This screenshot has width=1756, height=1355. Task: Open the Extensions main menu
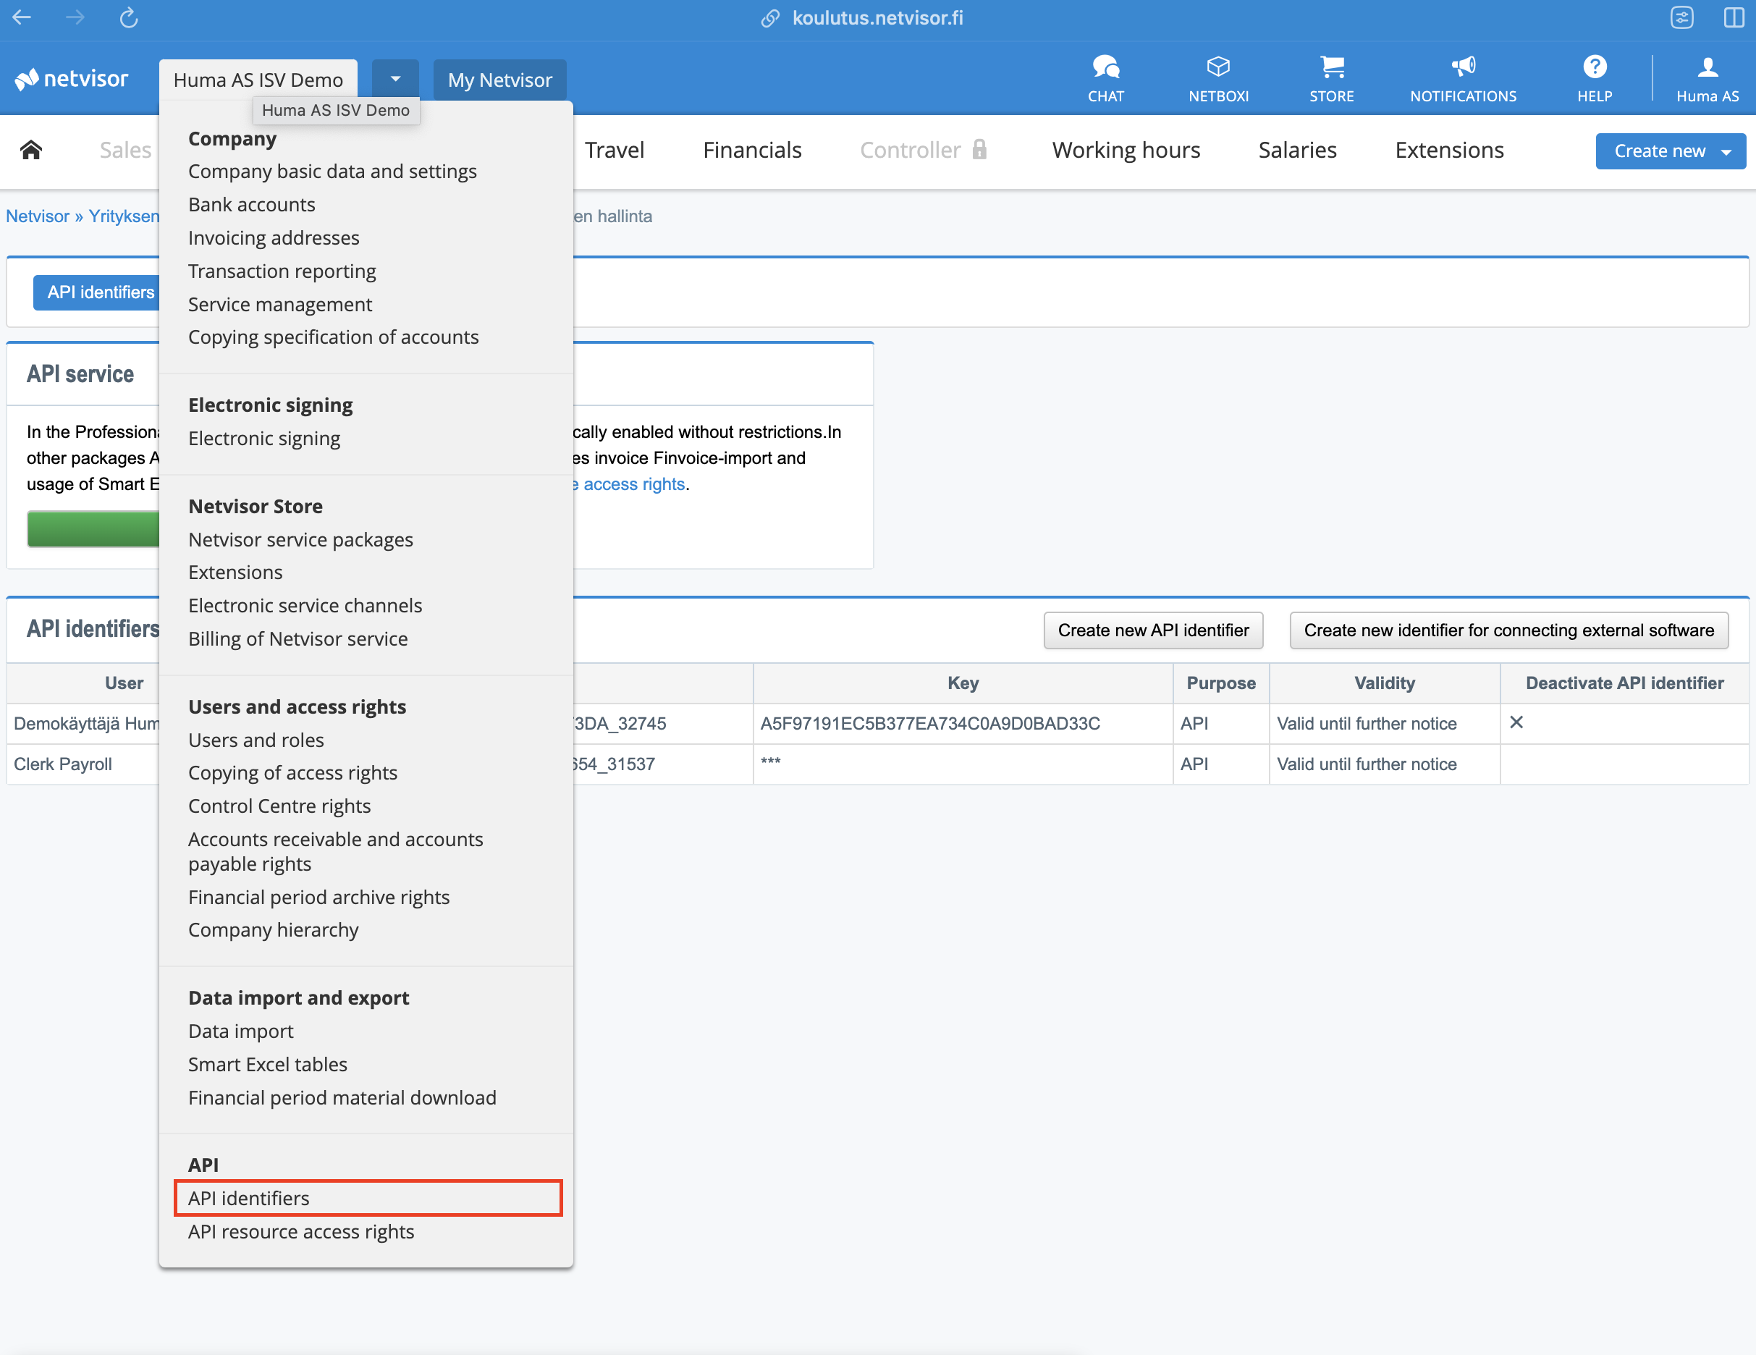[1449, 150]
